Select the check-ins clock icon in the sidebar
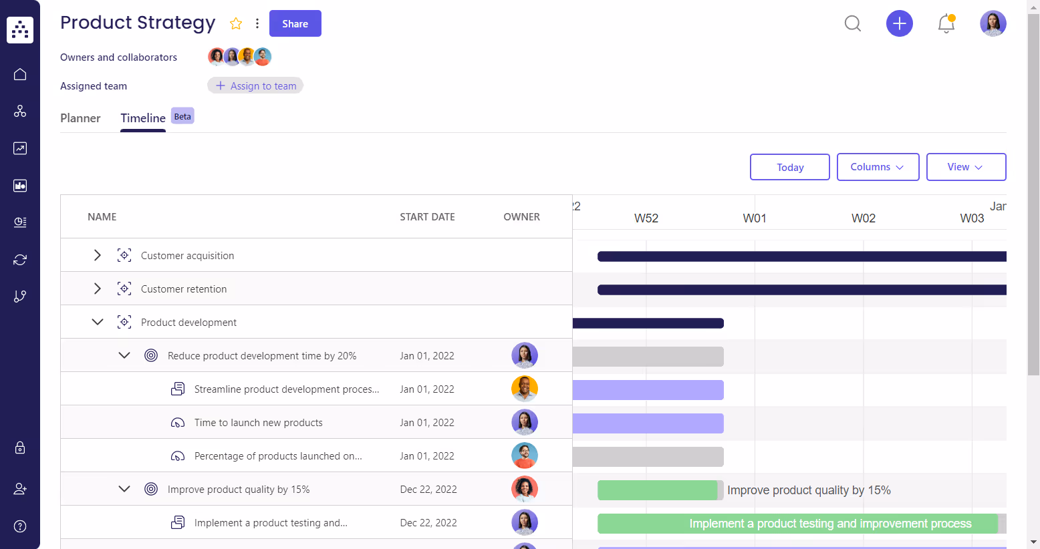The width and height of the screenshot is (1040, 549). click(x=19, y=222)
